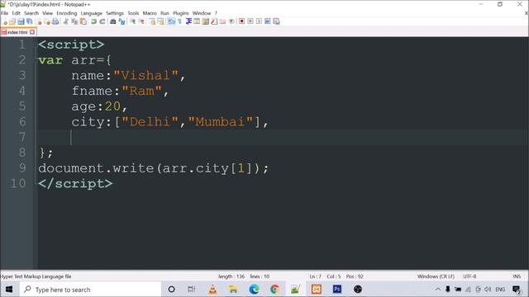
Task: Click the Copy toolbar icon
Action: pyautogui.click(x=74, y=21)
